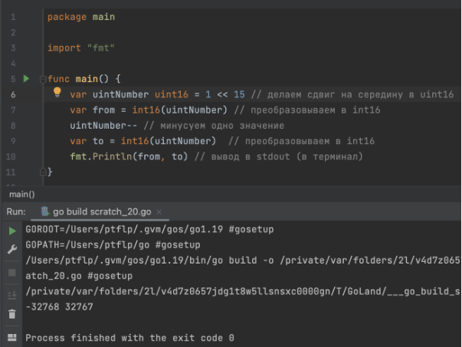Screen dimensions: 462x347
Task: Rerun the build with green play icon
Action: [x=11, y=231]
